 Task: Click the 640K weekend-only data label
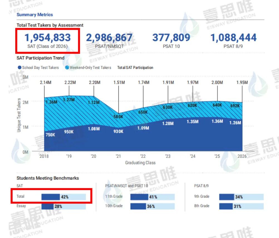tap(217, 105)
